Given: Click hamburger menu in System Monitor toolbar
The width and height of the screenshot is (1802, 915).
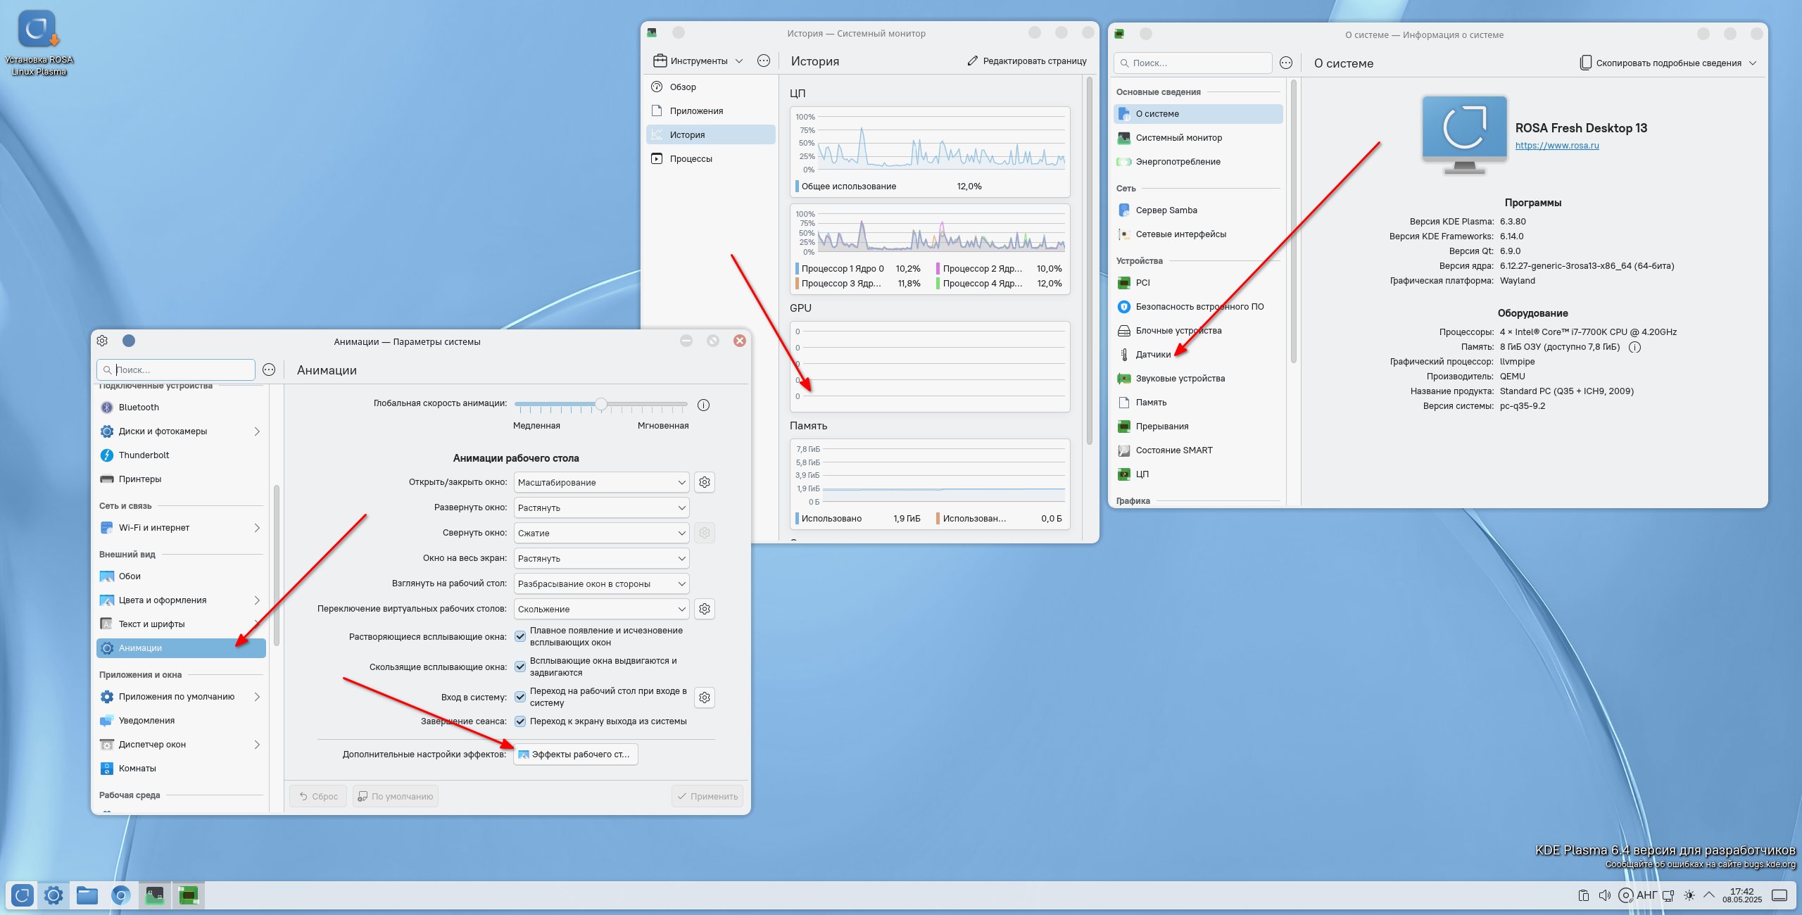Looking at the screenshot, I should [763, 61].
